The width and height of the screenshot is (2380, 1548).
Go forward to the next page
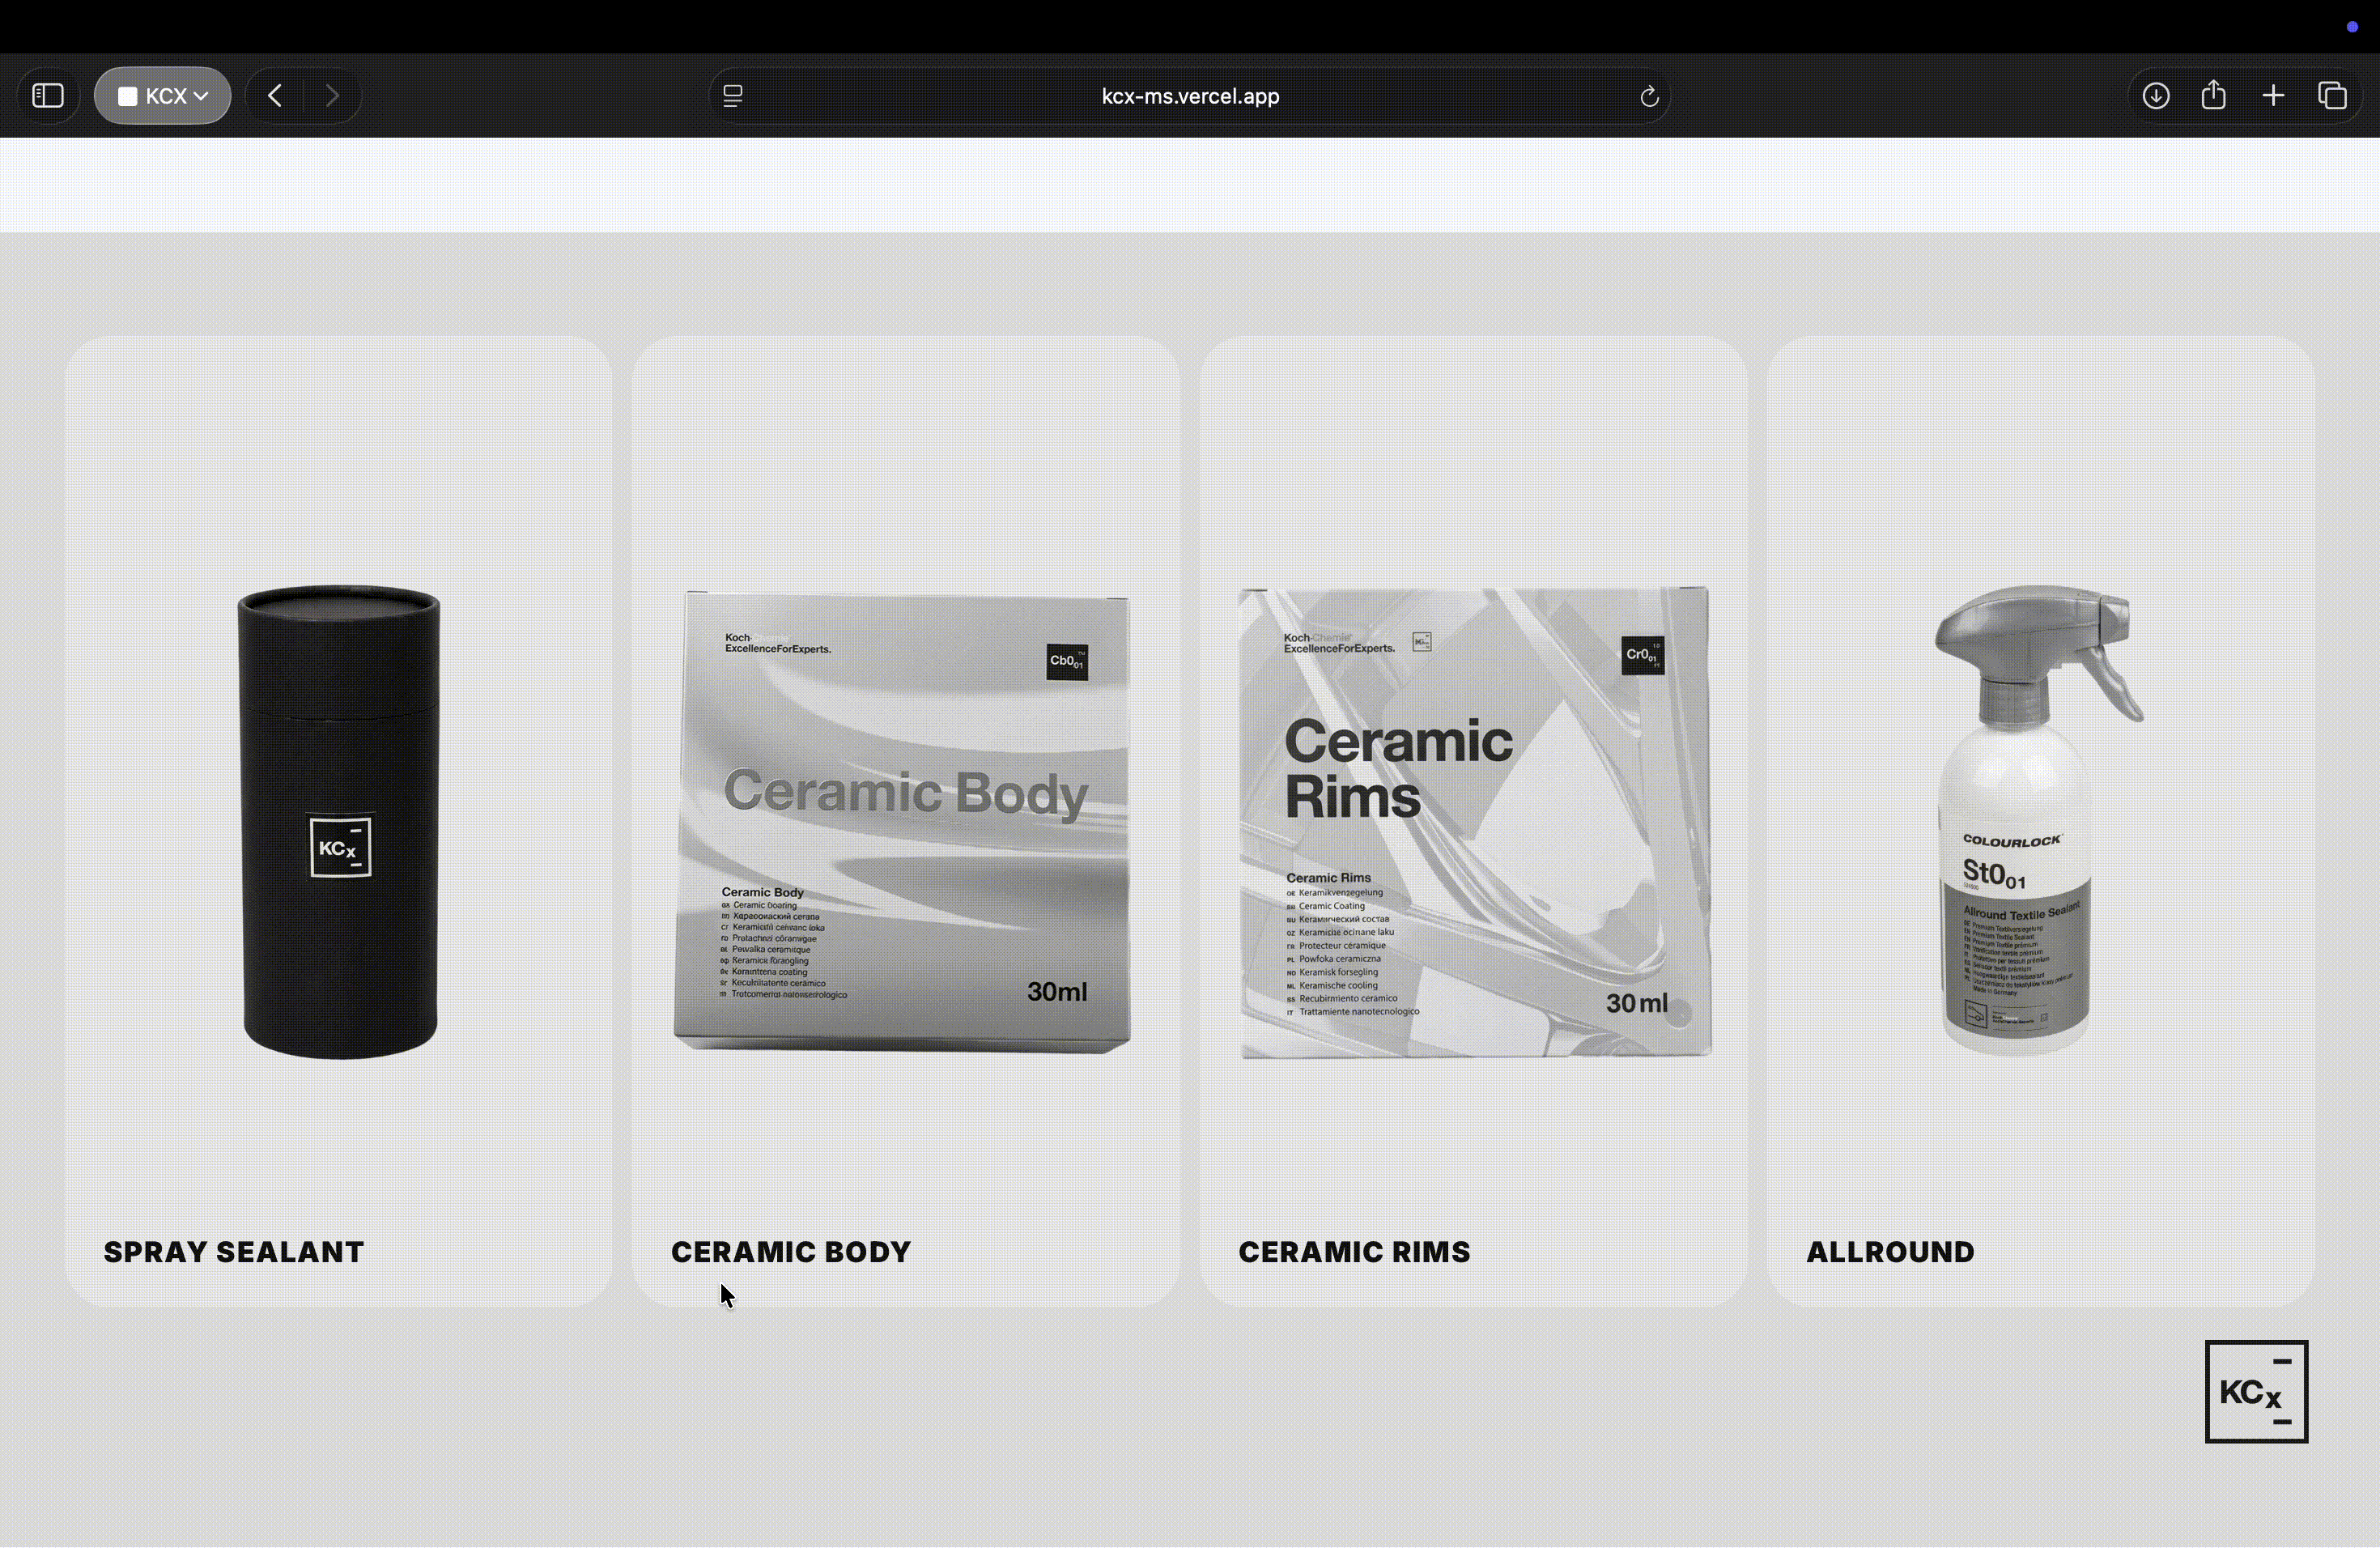(x=332, y=96)
